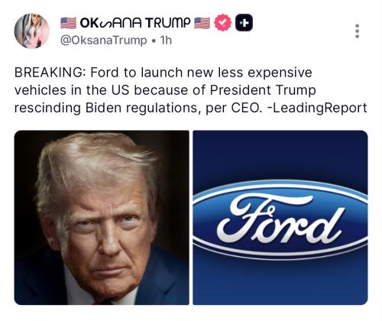Click the word 'vehicles' in the post
This screenshot has height=321, width=382.
[x=40, y=90]
